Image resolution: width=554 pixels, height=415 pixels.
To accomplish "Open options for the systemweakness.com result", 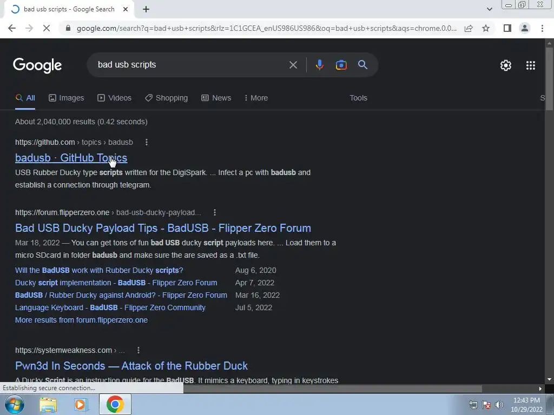I will tap(138, 350).
